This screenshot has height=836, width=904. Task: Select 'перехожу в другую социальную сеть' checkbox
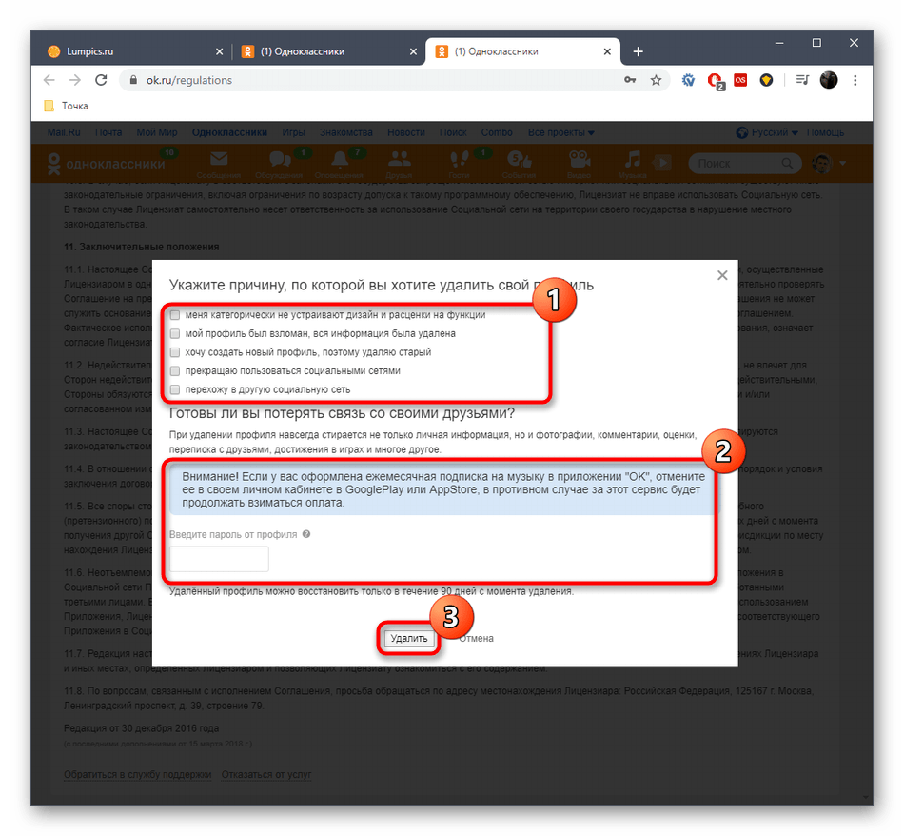click(175, 389)
